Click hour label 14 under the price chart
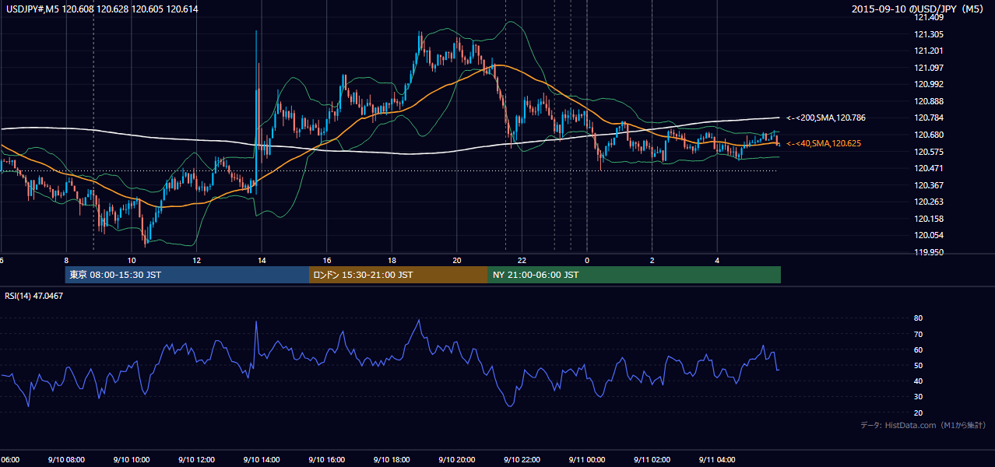Viewport: 995px width, 467px height. pyautogui.click(x=262, y=260)
